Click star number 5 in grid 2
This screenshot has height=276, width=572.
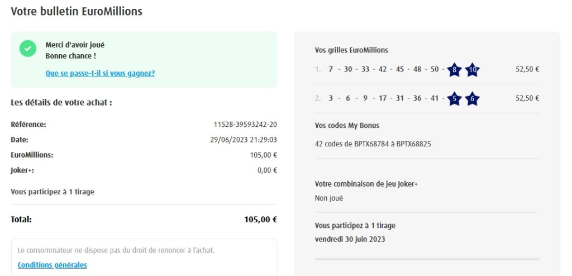click(454, 99)
